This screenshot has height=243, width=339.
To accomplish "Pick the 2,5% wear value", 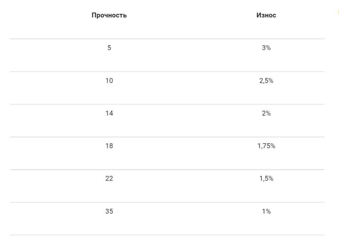I will tap(266, 81).
